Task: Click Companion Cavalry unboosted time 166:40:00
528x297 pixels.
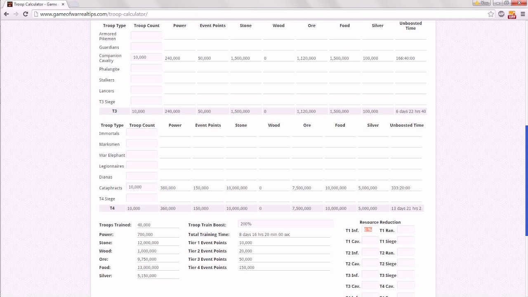Action: [x=410, y=58]
